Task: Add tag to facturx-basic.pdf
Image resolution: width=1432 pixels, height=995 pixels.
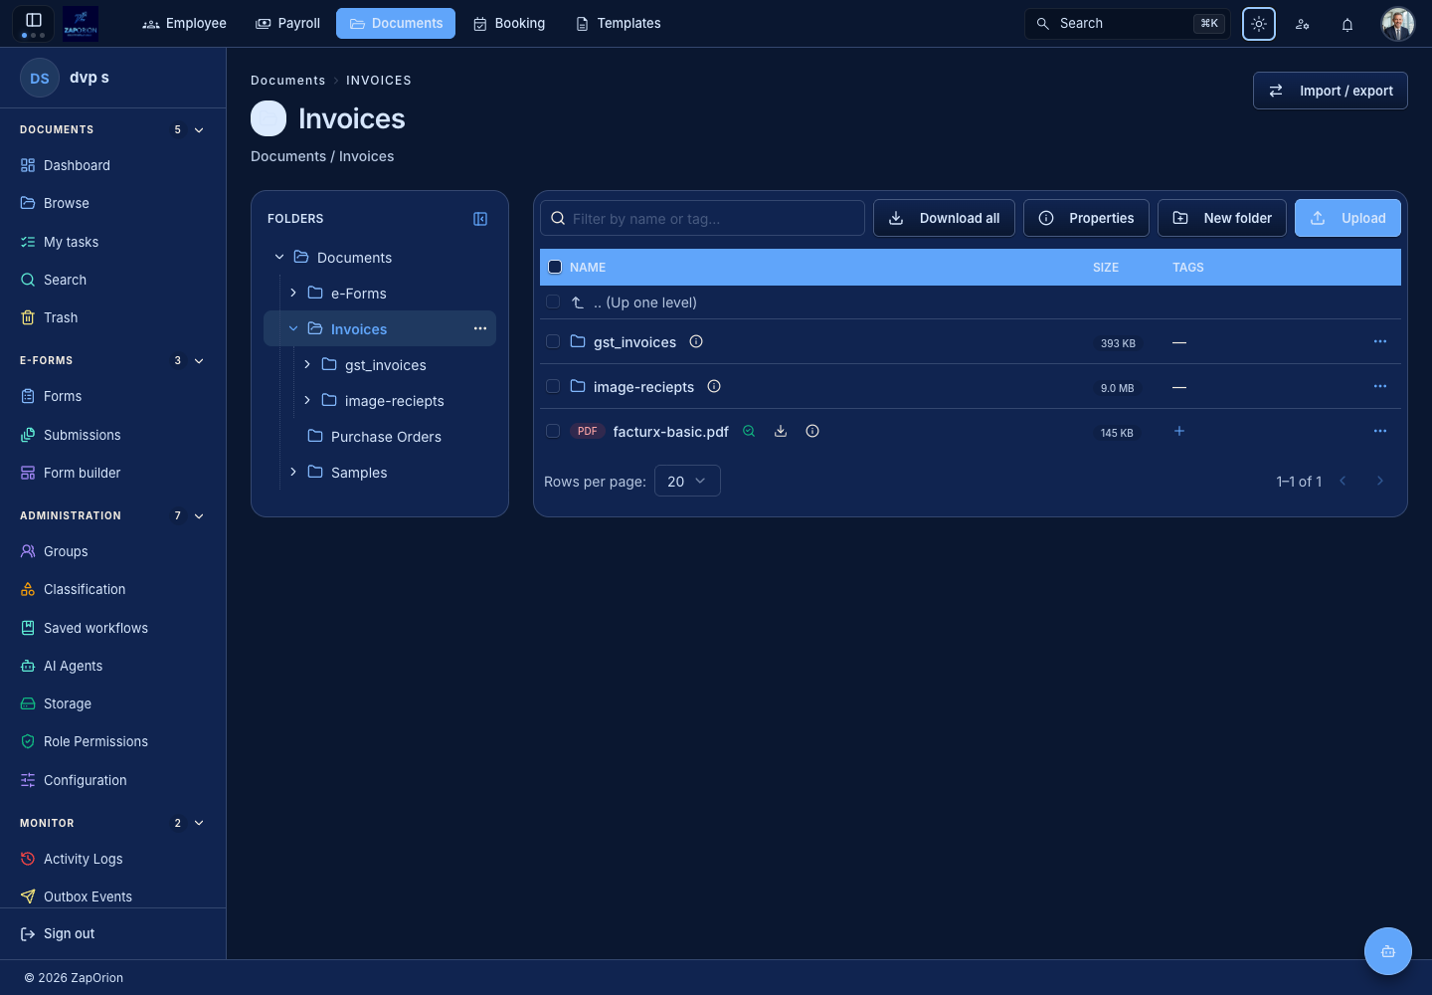Action: click(1179, 431)
